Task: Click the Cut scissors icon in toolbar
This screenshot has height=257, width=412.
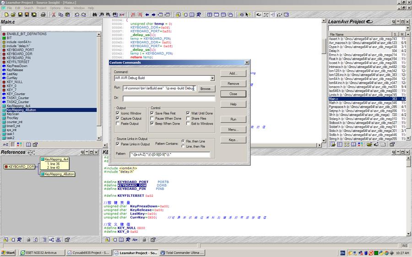Action: pyautogui.click(x=54, y=15)
